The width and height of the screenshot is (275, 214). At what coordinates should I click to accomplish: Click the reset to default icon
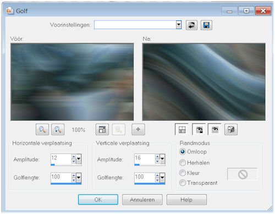click(191, 25)
